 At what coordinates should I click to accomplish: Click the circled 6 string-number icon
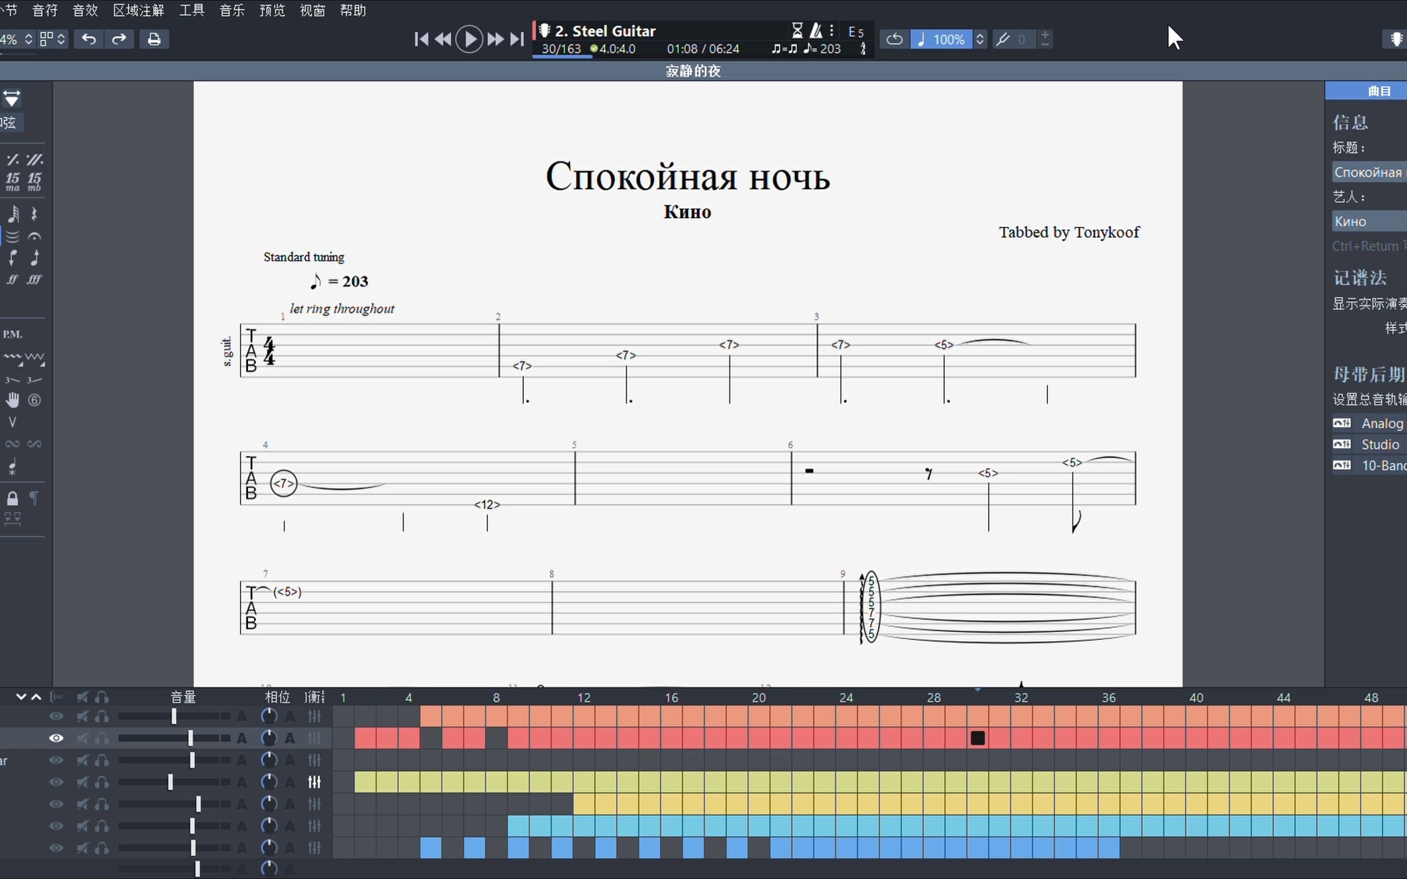pos(34,400)
